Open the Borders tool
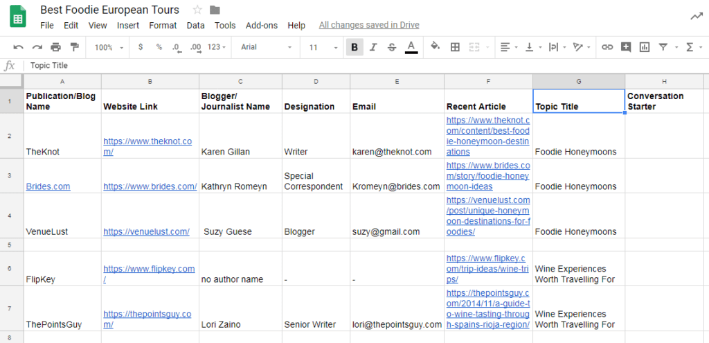Image resolution: width=709 pixels, height=343 pixels. 455,47
